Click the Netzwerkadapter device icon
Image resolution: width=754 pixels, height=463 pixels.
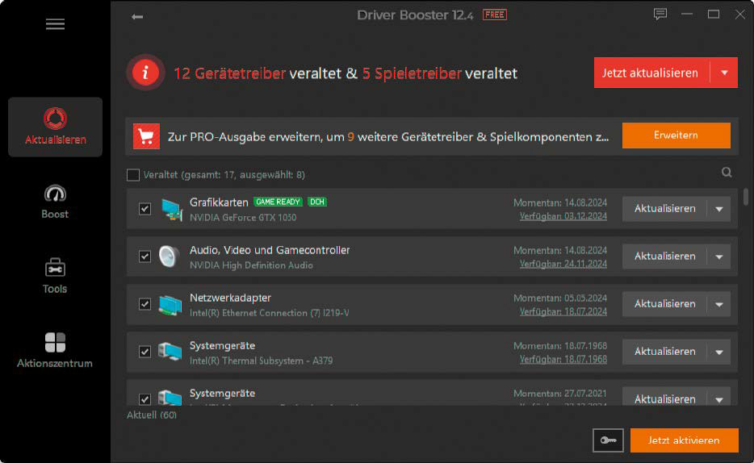pyautogui.click(x=170, y=305)
